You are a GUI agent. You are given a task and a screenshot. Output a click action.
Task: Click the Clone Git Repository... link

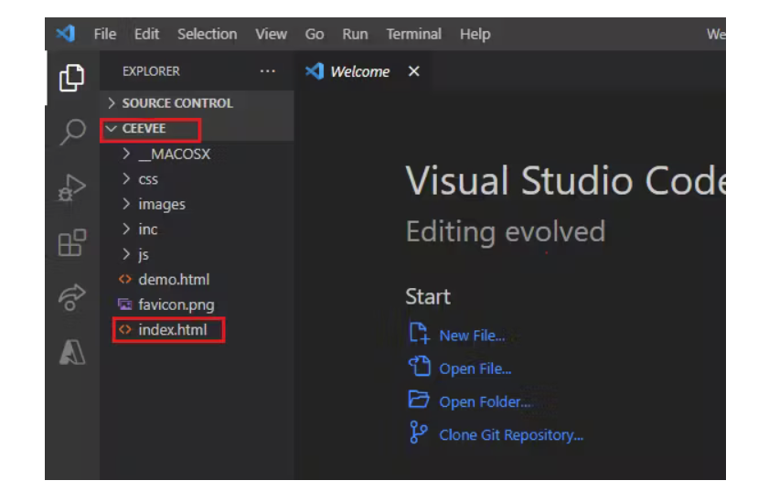[510, 435]
